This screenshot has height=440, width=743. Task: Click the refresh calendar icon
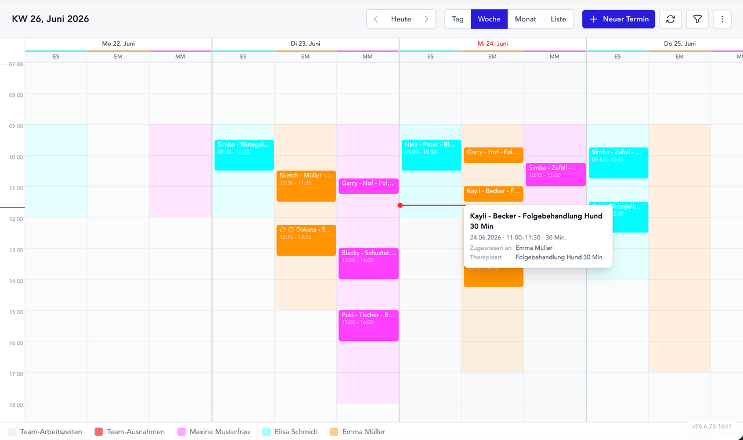[670, 19]
